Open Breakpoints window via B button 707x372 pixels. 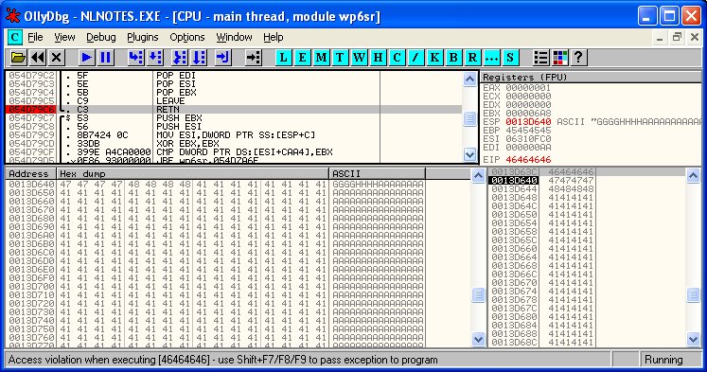point(453,57)
